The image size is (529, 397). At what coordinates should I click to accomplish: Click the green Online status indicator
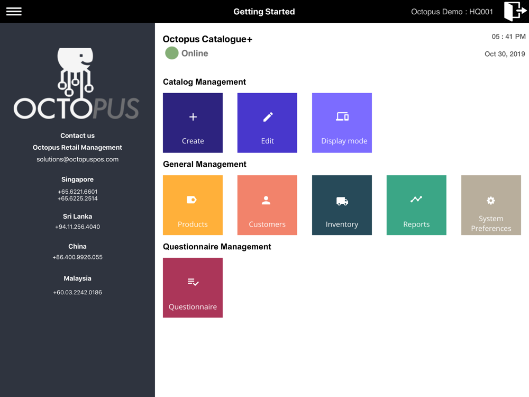(x=172, y=53)
